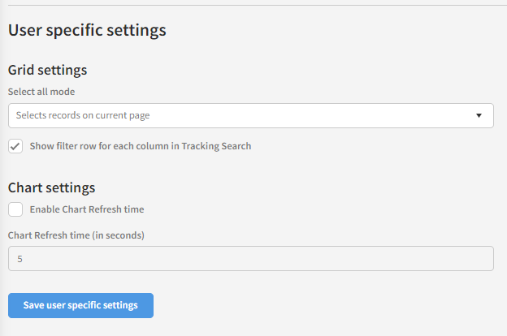The height and width of the screenshot is (336, 507).
Task: Click the 'User specific settings' heading
Action: (x=87, y=31)
